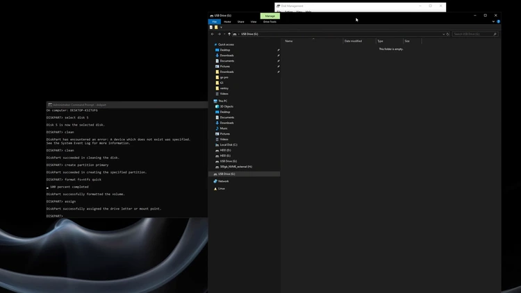Click the Search USB Drive field
This screenshot has width=521, height=293.
[x=475, y=34]
